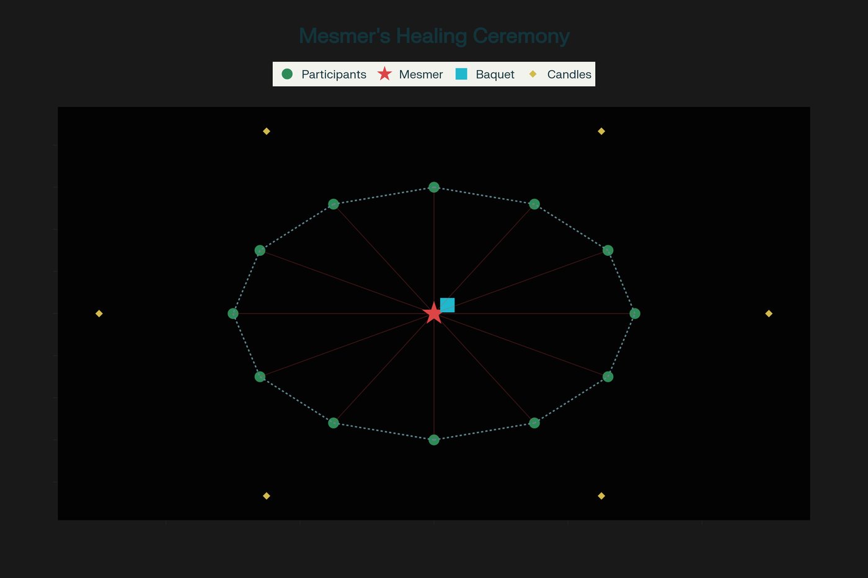
Task: Click the bottom-left candle diamond
Action: click(267, 496)
